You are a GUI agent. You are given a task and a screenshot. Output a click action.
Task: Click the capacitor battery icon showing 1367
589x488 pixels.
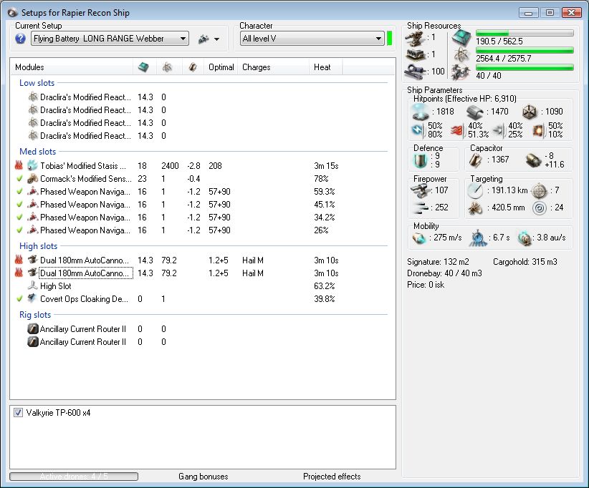point(475,160)
